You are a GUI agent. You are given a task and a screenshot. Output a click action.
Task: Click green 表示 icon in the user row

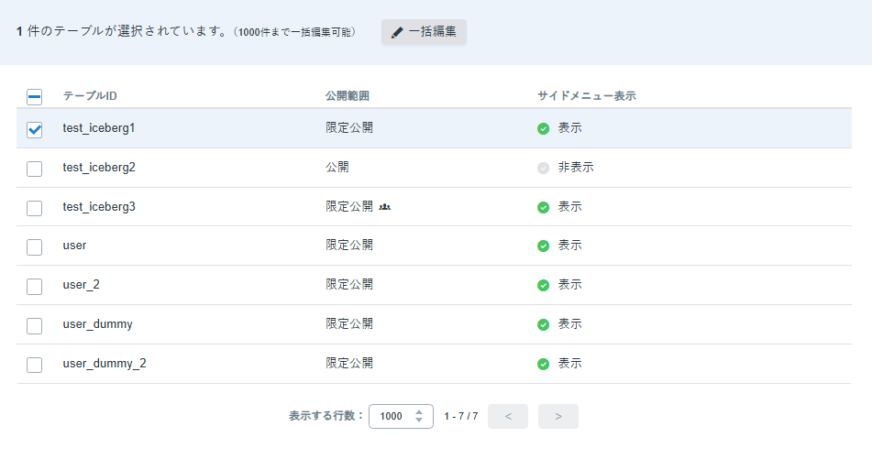pyautogui.click(x=544, y=246)
